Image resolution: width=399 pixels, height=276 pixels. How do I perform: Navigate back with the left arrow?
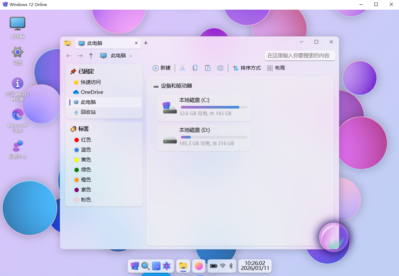click(x=69, y=56)
